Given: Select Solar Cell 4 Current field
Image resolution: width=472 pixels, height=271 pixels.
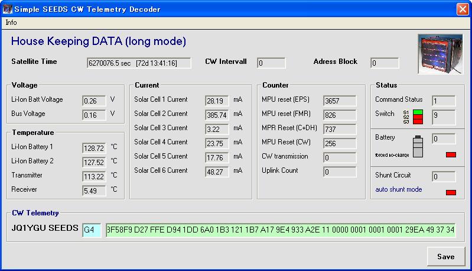Looking at the screenshot, I should click(217, 143).
